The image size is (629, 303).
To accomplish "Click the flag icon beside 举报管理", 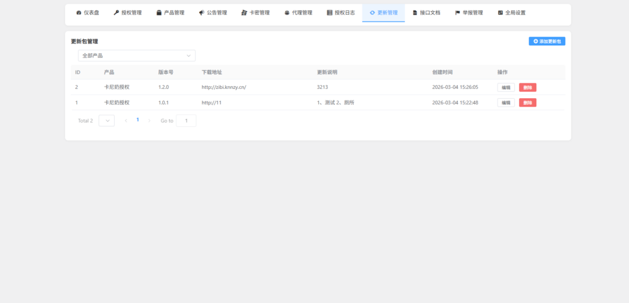I will pos(458,13).
